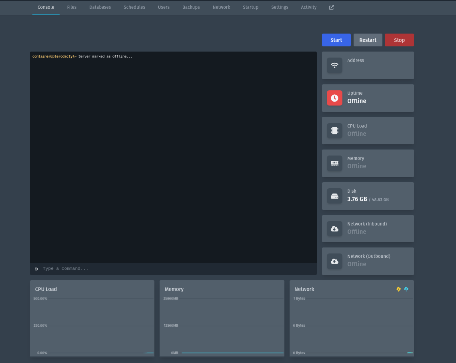This screenshot has height=363, width=456.
Task: Focus the 'Type a command...' console input
Action: pyautogui.click(x=176, y=269)
